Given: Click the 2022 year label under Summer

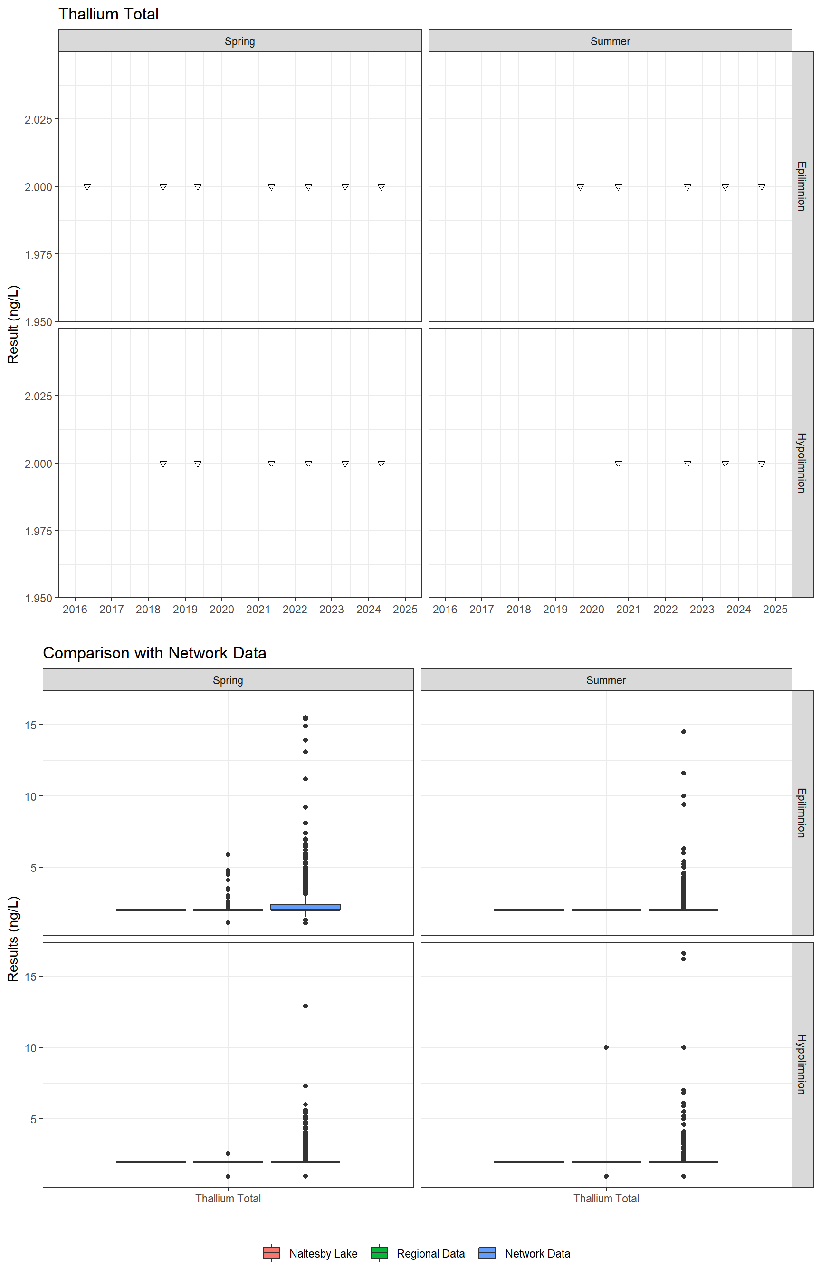Looking at the screenshot, I should [x=665, y=609].
